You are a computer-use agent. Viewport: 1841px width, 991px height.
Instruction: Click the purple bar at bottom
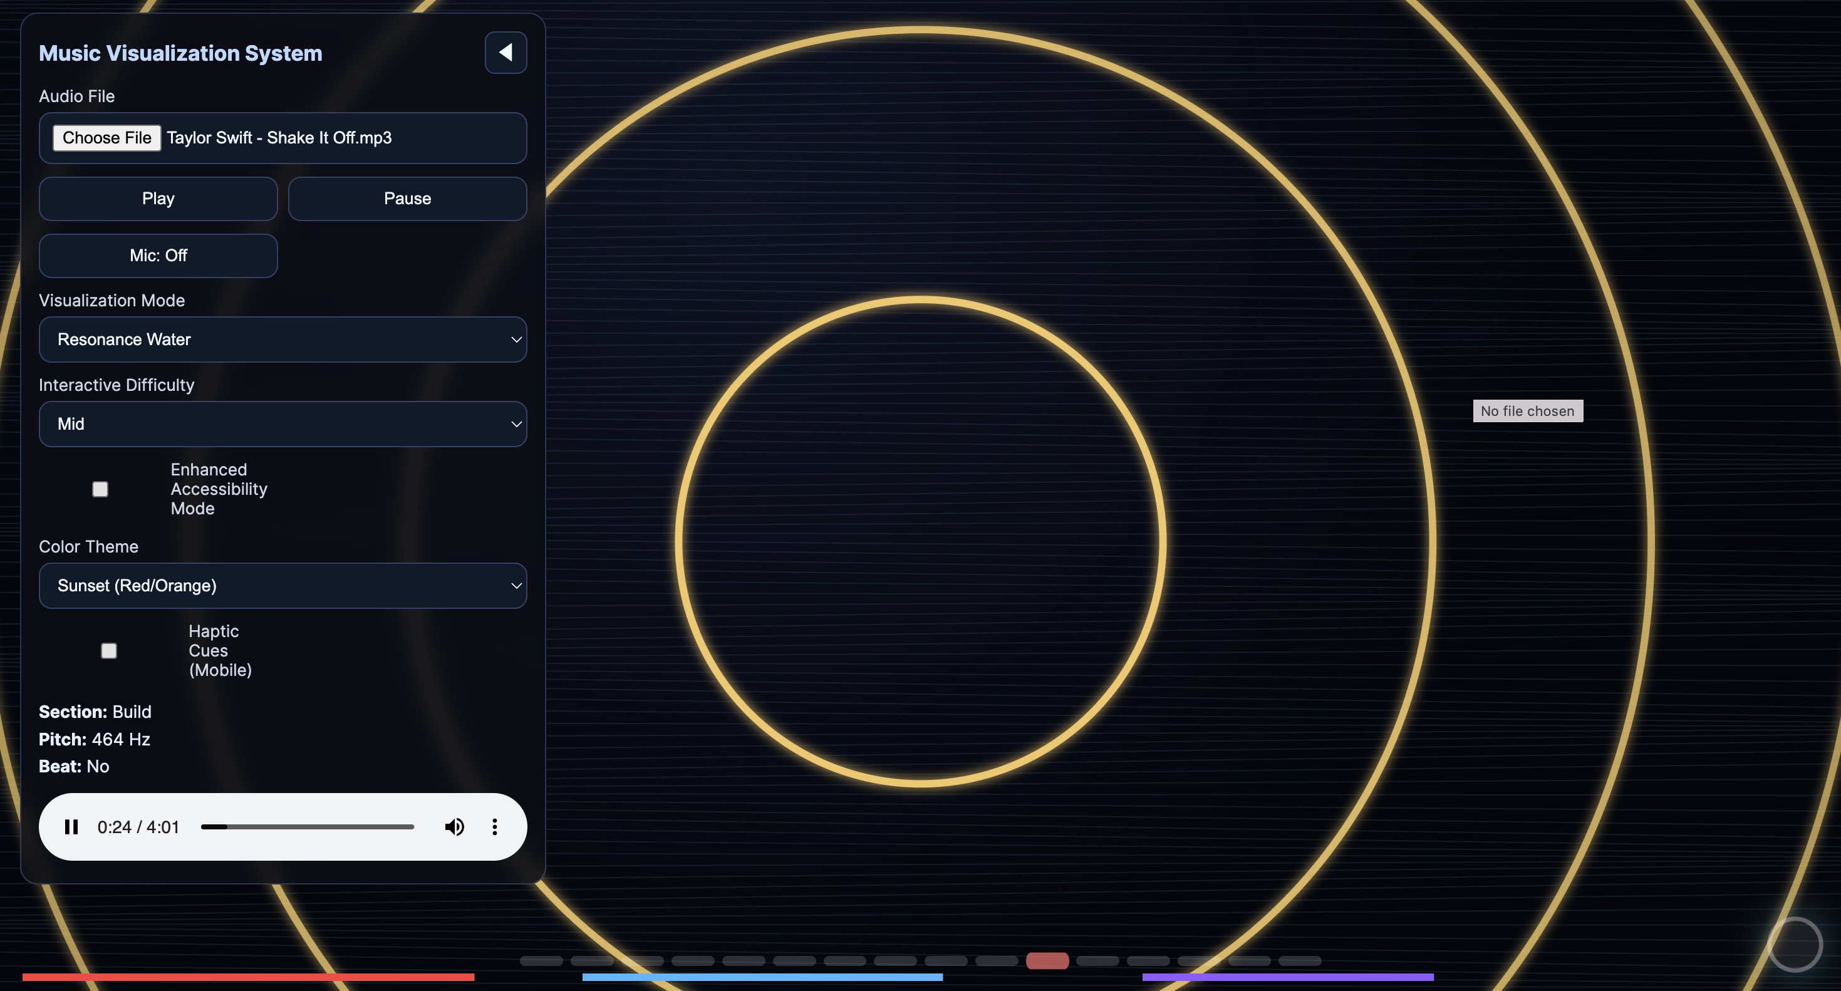pos(1287,977)
